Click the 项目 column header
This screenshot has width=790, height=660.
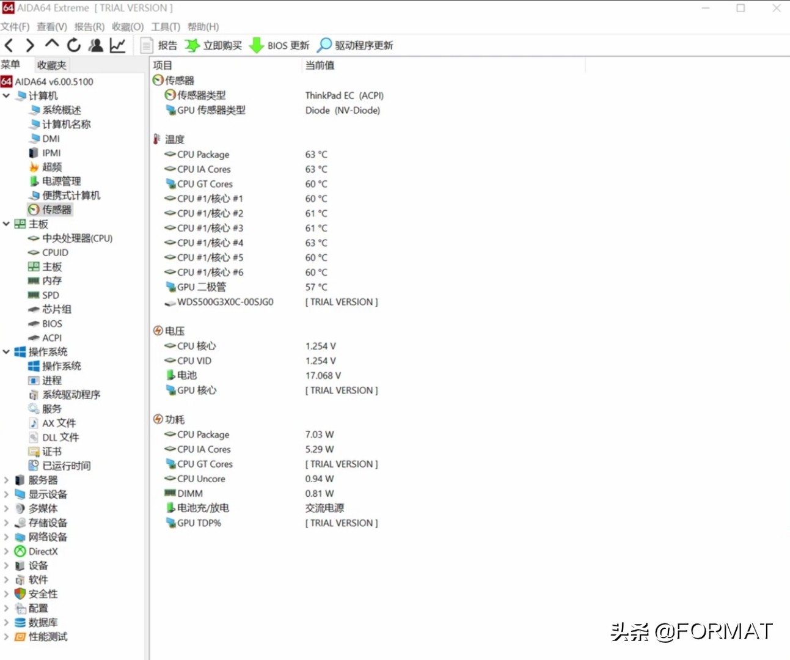coord(226,65)
